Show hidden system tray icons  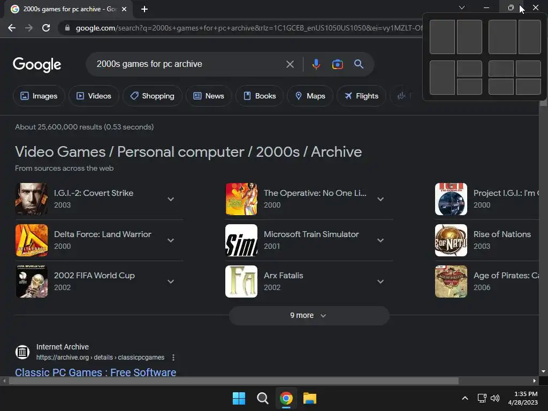465,398
